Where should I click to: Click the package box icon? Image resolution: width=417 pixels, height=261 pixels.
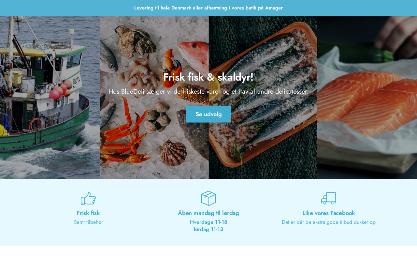(x=208, y=198)
